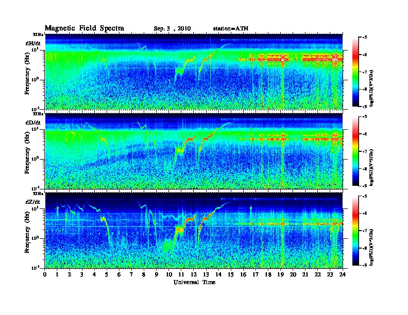Click hour tick label '21' on time axis
The image size is (408, 315).
[305, 274]
